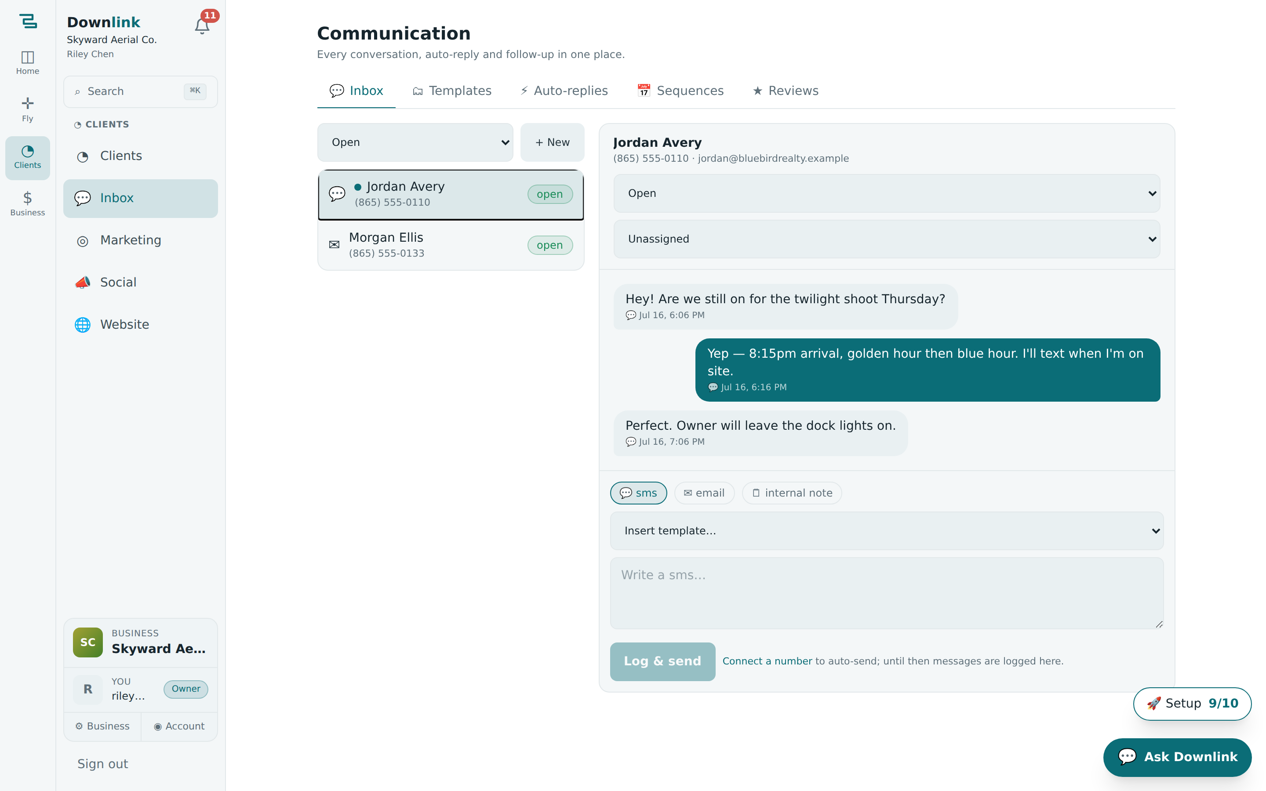The height and width of the screenshot is (791, 1266).
Task: Click the Website globe icon
Action: pyautogui.click(x=83, y=325)
